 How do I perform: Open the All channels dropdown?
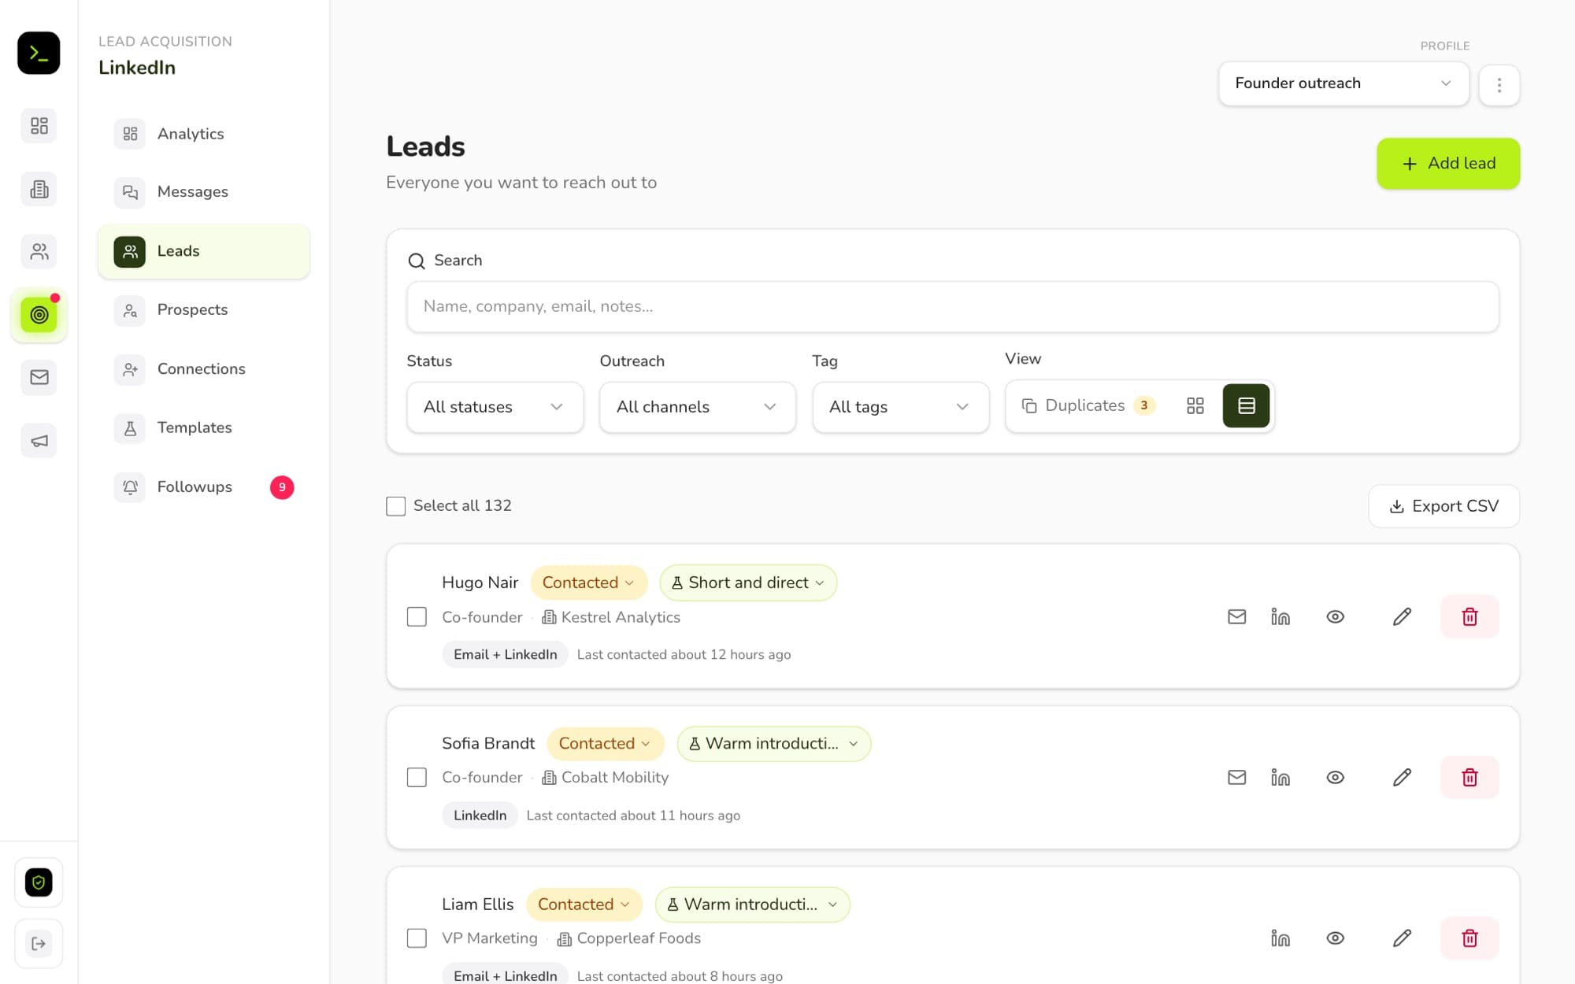(697, 407)
